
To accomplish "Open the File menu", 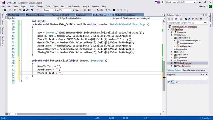I will click(x=3, y=6).
